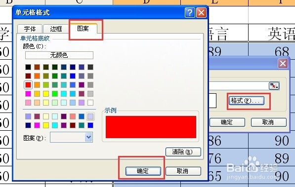Open the 图案(P) pattern dropdown
Viewport: 295px width, 187px height.
click(88, 137)
